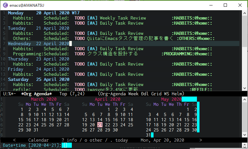Click 'Thursday 23 April 2020' heading
The image size is (248, 149).
click(39, 59)
